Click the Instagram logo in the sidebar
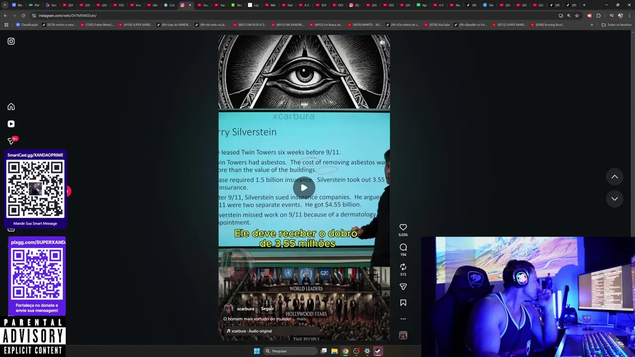This screenshot has height=357, width=635. coord(11,41)
